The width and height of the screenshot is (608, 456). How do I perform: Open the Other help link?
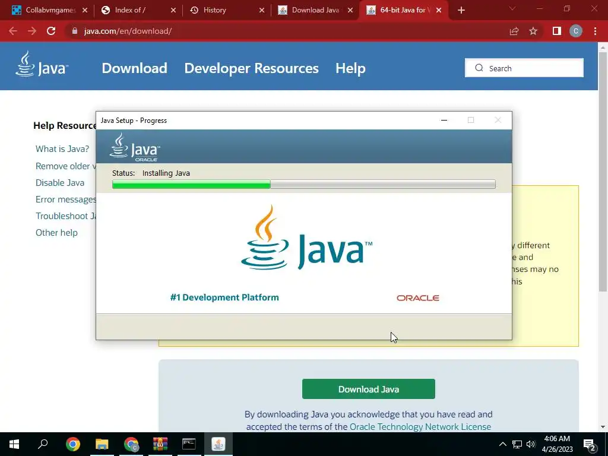56,233
